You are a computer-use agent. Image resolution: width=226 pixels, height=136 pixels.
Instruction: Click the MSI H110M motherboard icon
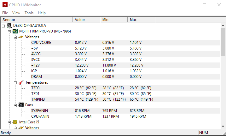[15, 31]
